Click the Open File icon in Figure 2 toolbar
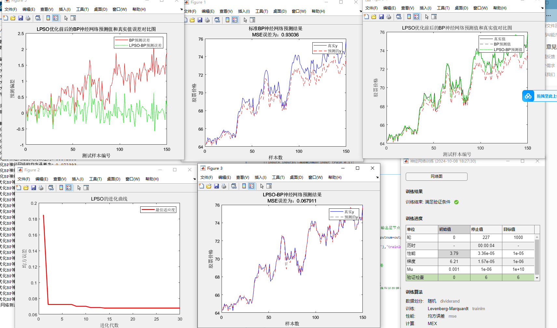Image resolution: width=557 pixels, height=328 pixels. 26,188
